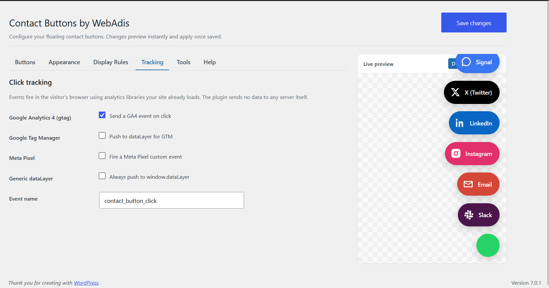Click the Event name label
Image resolution: width=549 pixels, height=288 pixels.
click(24, 199)
